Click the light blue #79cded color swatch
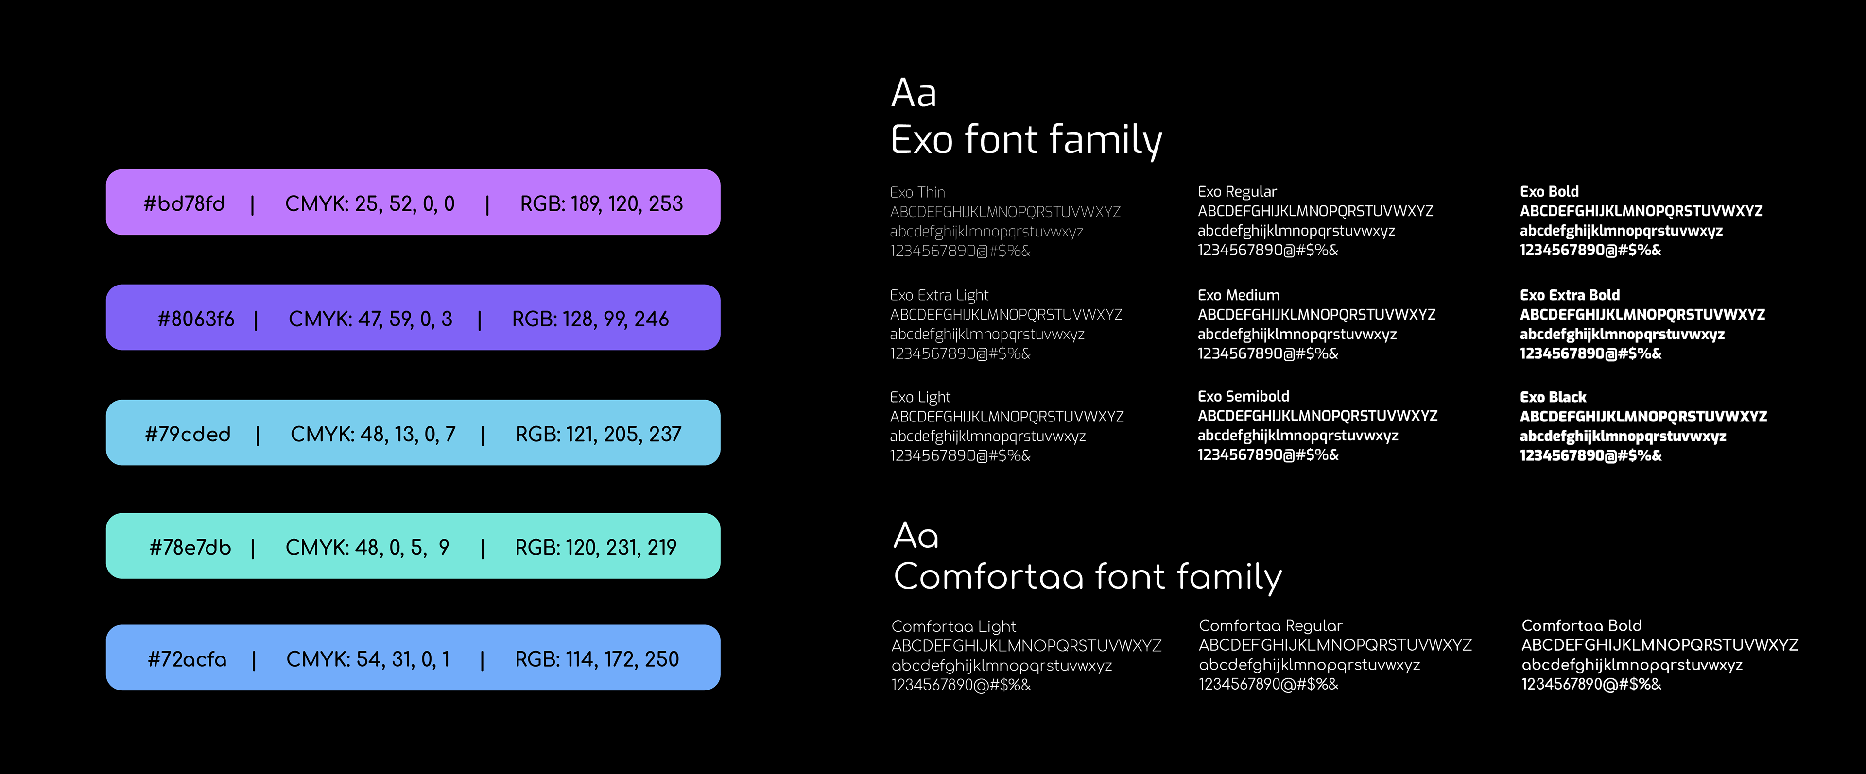 click(x=413, y=432)
